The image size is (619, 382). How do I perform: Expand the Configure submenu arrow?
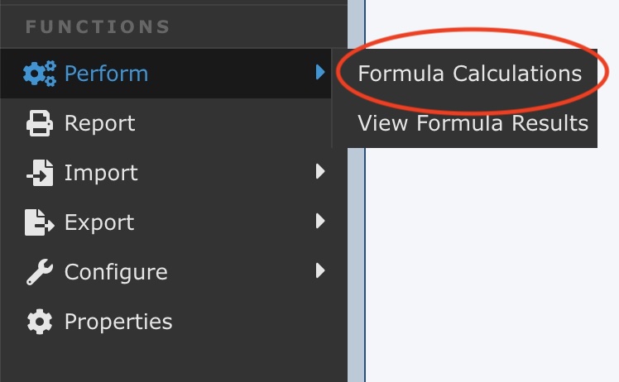click(320, 270)
